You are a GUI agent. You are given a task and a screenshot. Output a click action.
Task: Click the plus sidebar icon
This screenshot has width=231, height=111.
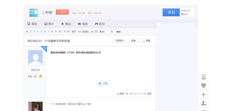(204, 94)
